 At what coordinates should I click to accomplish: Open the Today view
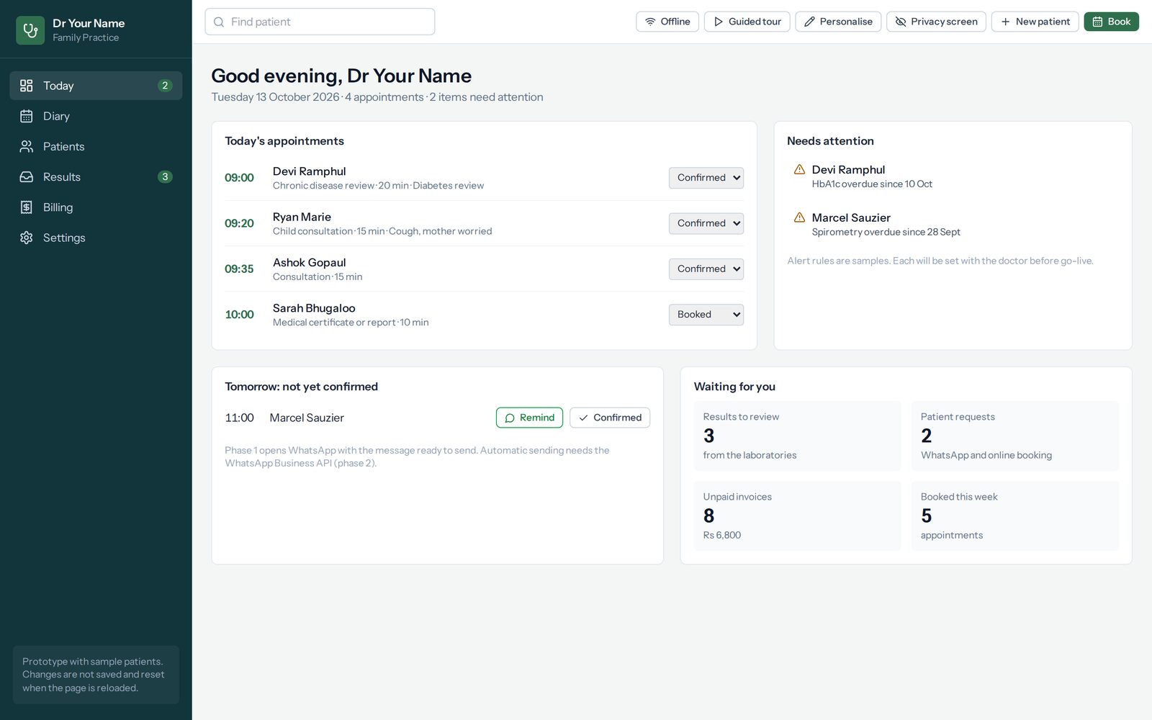coord(96,86)
